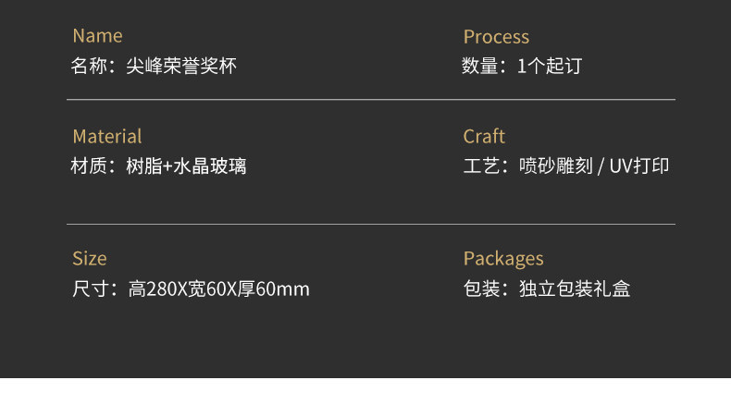
Task: Click the gold "Material" heading
Action: (x=107, y=136)
